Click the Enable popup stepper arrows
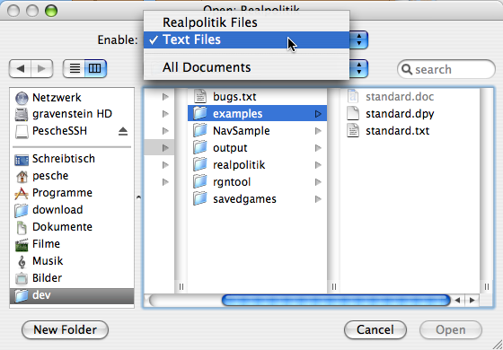Screen dimensions: 503x350 click(x=358, y=39)
